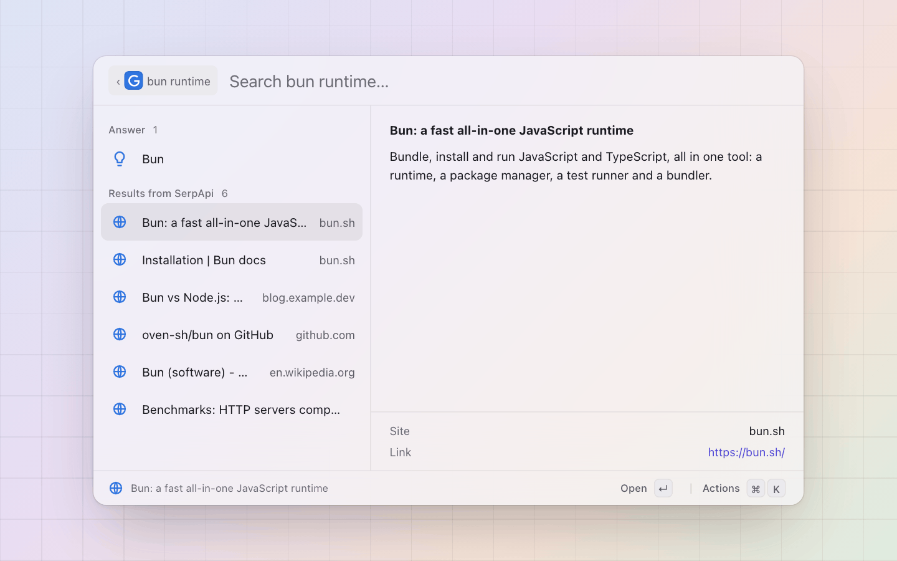Click the blog.example.dev domain label

pyautogui.click(x=308, y=297)
